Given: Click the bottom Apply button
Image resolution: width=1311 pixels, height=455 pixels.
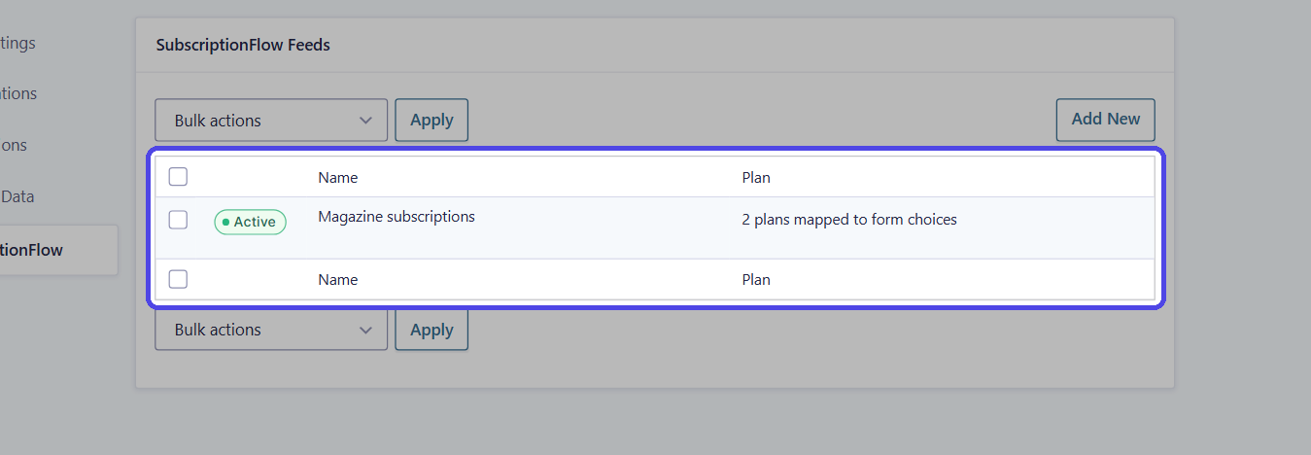Looking at the screenshot, I should point(431,330).
